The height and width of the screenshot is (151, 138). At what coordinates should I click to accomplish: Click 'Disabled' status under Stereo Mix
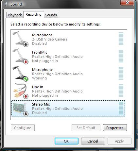coord(39,113)
